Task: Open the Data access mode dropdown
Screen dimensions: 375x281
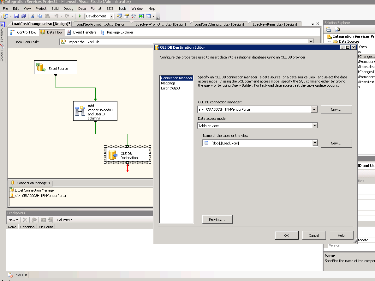Action: tap(315, 125)
